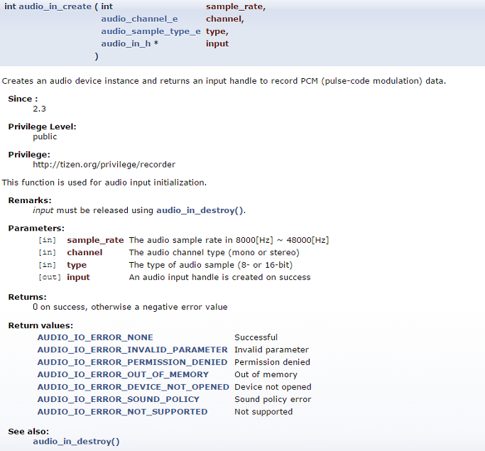Open the AUDIO_IO_ERROR_SOUND_POLICY link
Image resolution: width=485 pixels, height=451 pixels.
tap(119, 399)
